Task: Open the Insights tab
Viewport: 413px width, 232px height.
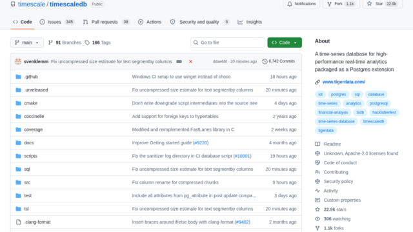Action: coord(250,22)
